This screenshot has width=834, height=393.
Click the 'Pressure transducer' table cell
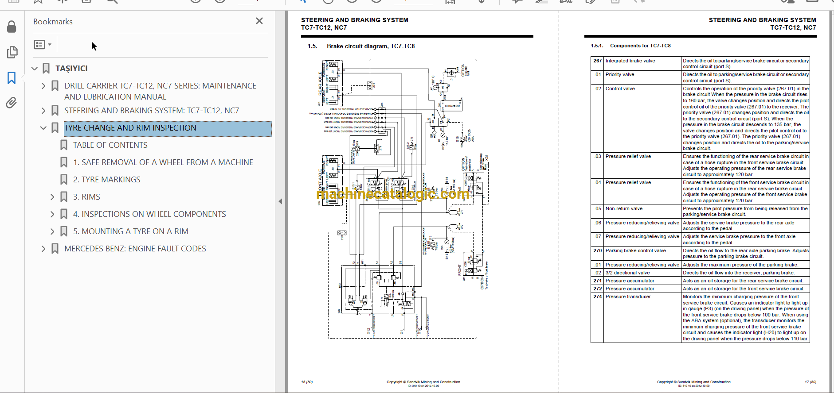642,318
